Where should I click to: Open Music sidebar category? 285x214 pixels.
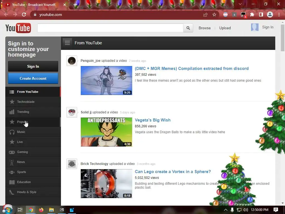point(33,132)
